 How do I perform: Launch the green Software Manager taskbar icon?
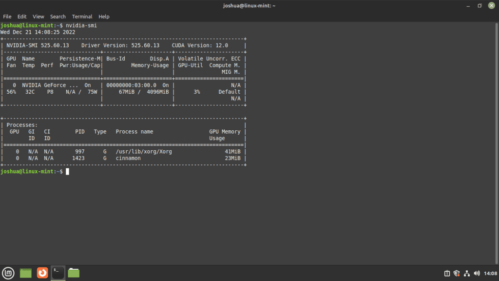(x=25, y=273)
